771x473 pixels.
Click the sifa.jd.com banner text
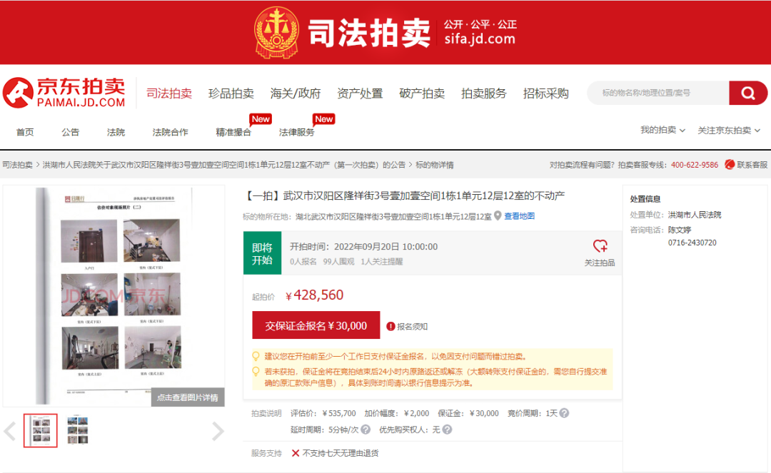pyautogui.click(x=480, y=39)
